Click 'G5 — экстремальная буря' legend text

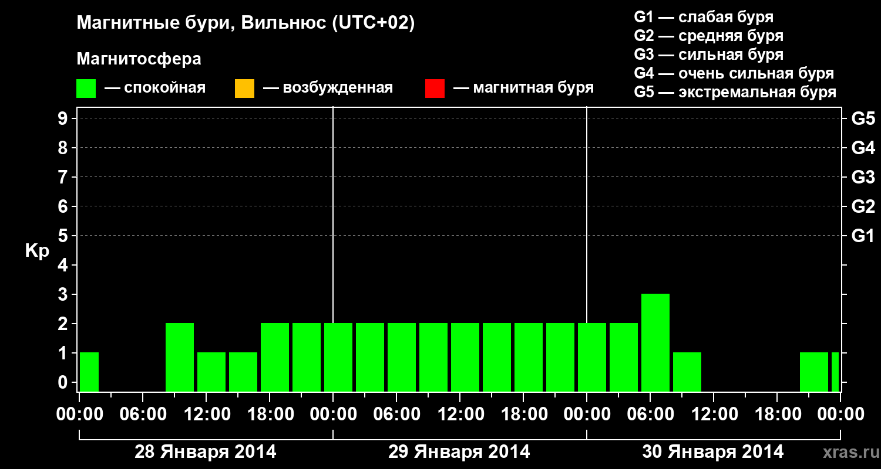pos(735,92)
